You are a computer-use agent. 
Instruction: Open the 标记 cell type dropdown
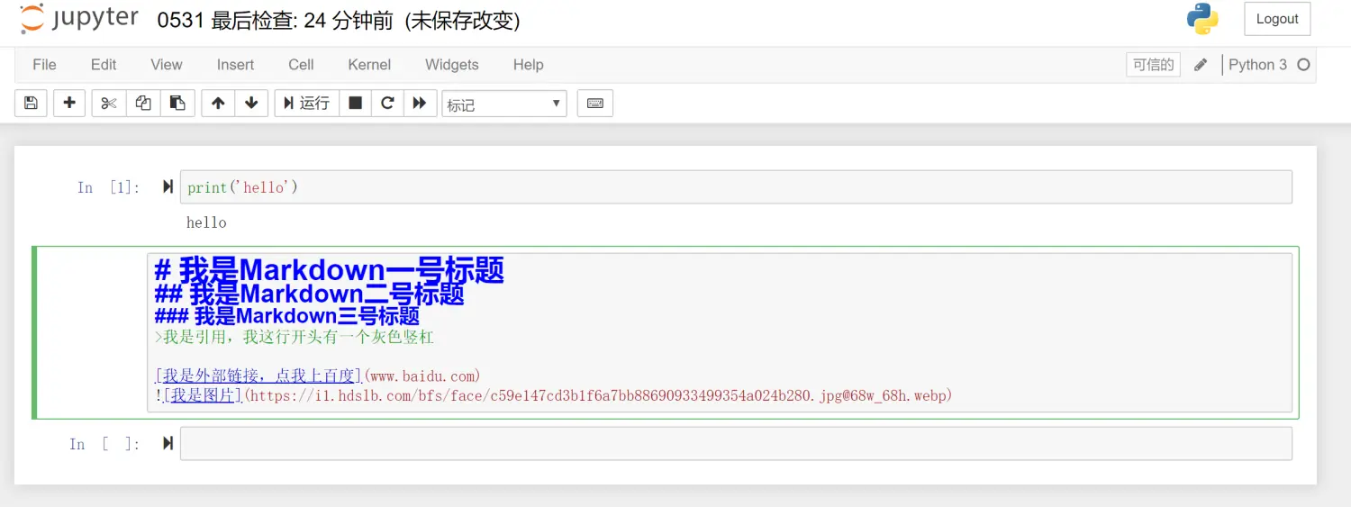click(503, 104)
